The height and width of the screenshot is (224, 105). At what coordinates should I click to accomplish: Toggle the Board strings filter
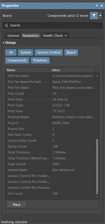(x=71, y=52)
